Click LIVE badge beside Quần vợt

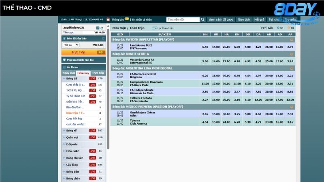click(93, 138)
